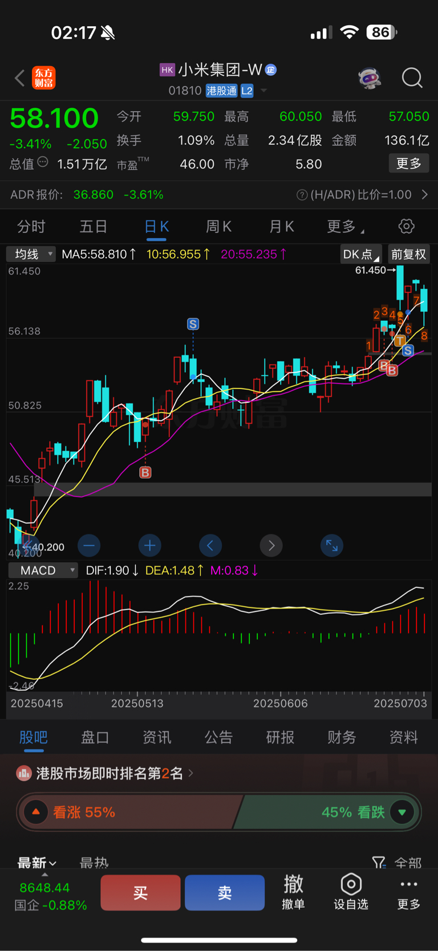Tap 全部 filter label
438x951 pixels.
click(408, 863)
